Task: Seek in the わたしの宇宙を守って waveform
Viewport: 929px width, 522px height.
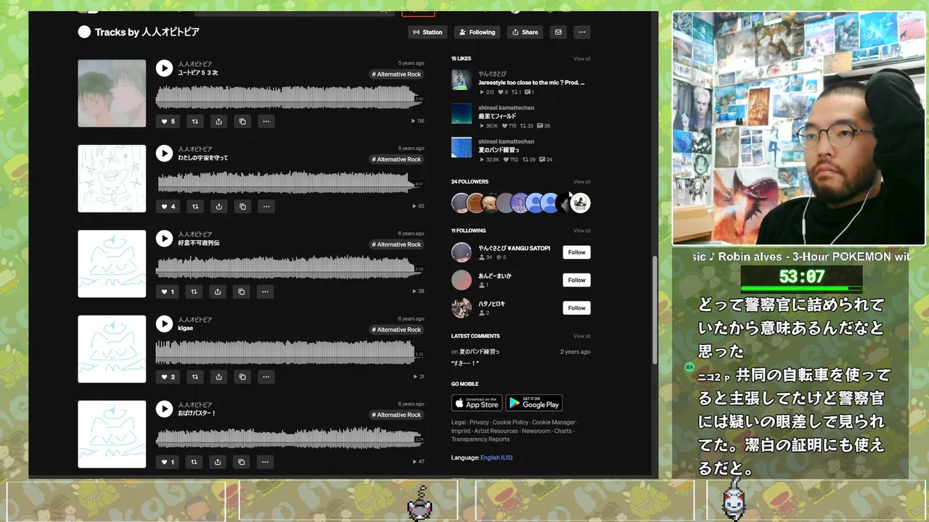Action: (x=289, y=183)
